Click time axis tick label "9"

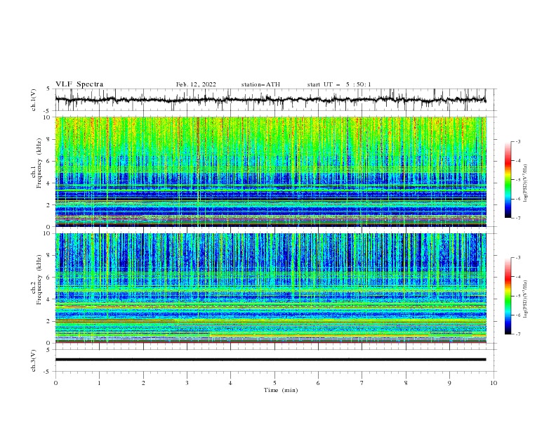click(x=449, y=383)
